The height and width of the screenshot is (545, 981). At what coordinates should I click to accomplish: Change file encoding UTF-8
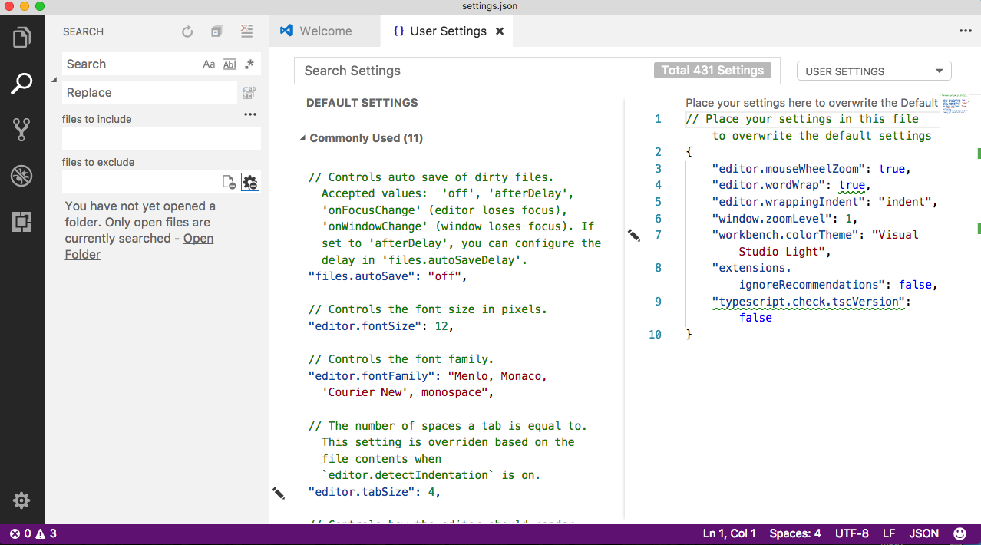pyautogui.click(x=852, y=533)
